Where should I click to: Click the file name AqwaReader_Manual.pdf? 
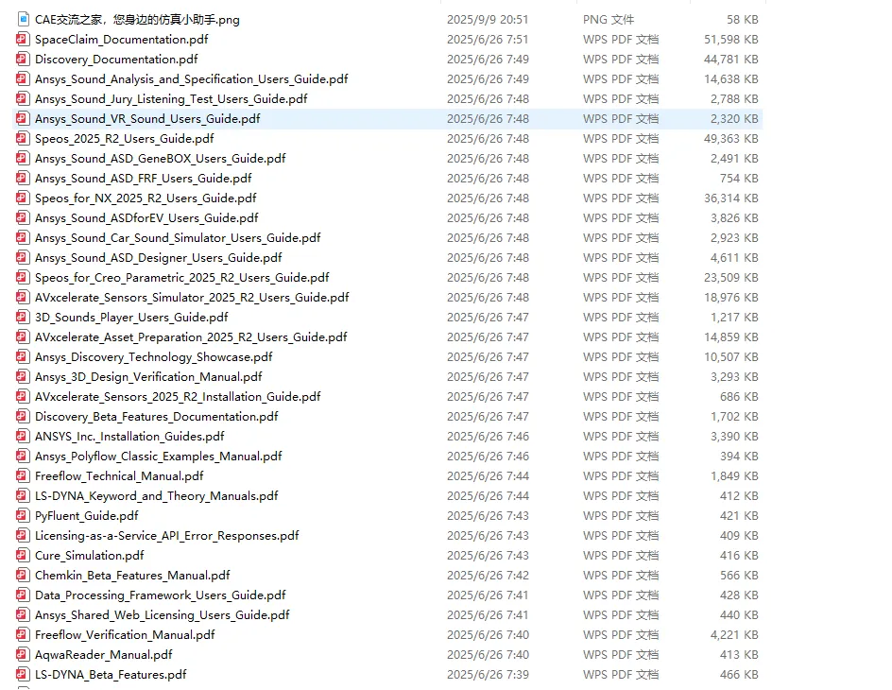pos(104,655)
